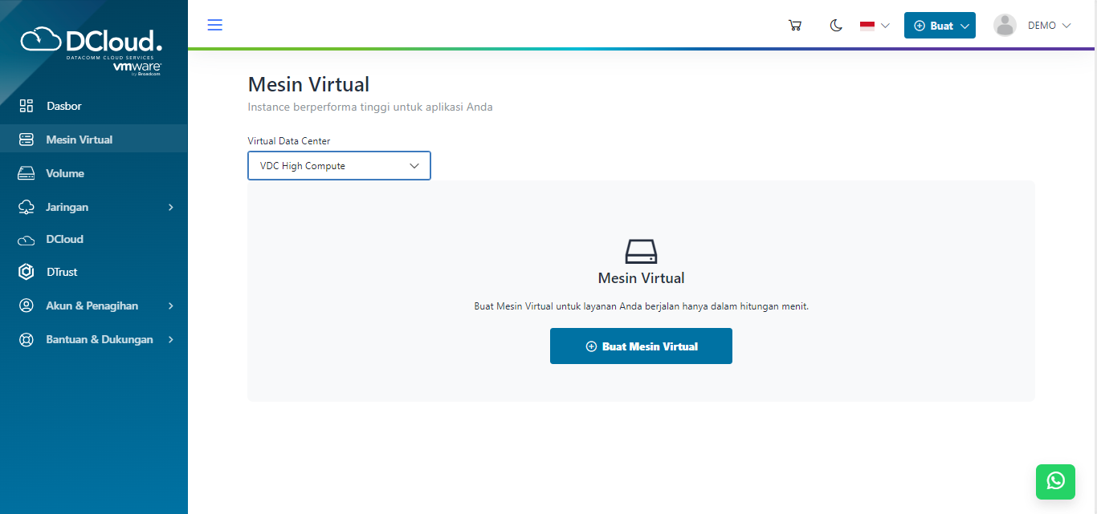
Task: Open the Jaringan network icon
Action: click(26, 206)
